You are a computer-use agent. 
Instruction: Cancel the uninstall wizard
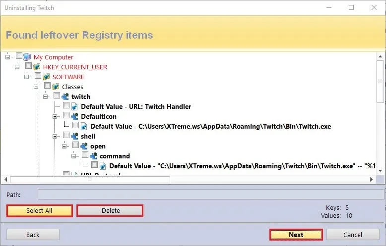[x=353, y=235]
